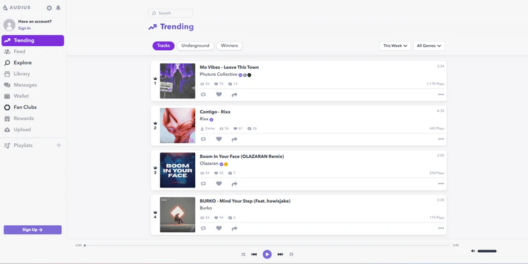Favorite the BURKO - Mind Your Step track
Screen dimensions: 528x264
coord(219,228)
